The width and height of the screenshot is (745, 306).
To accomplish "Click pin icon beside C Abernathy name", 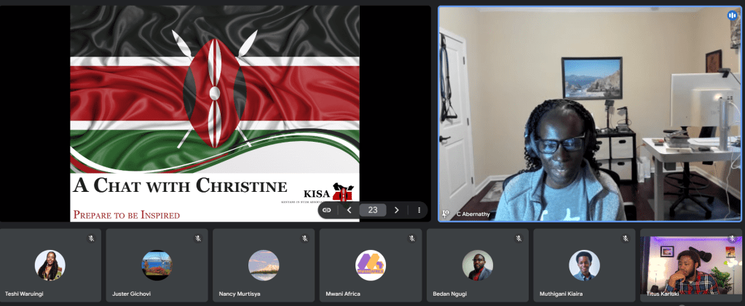I will pyautogui.click(x=446, y=214).
